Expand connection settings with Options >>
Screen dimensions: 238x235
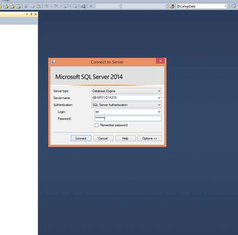point(150,138)
